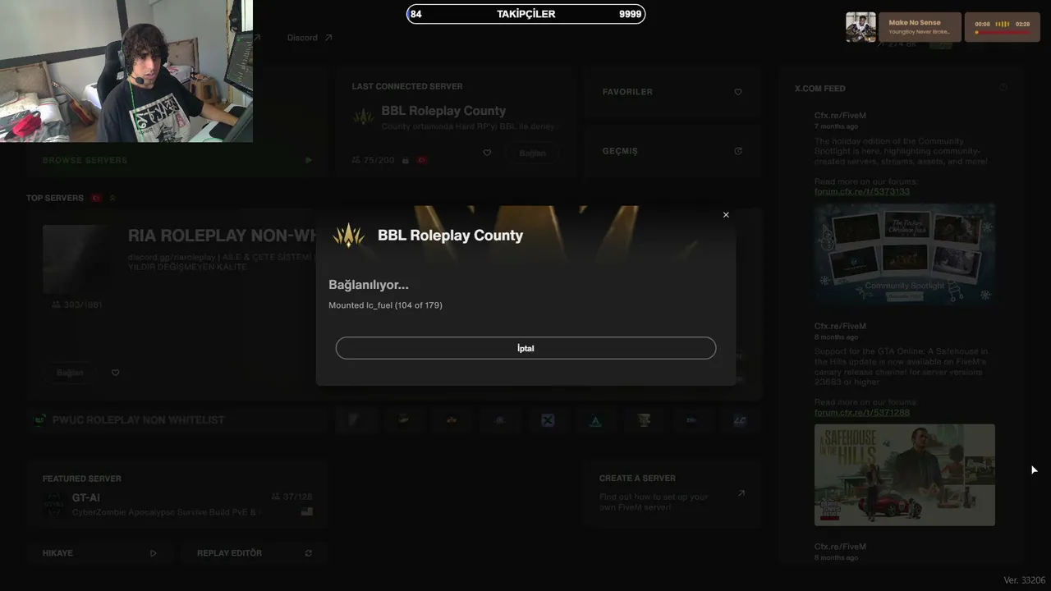View the Community Spotlight image

(x=905, y=254)
